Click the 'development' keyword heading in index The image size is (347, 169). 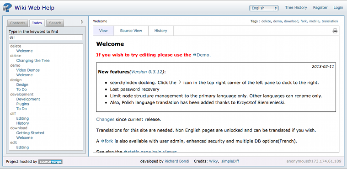[x=21, y=94]
